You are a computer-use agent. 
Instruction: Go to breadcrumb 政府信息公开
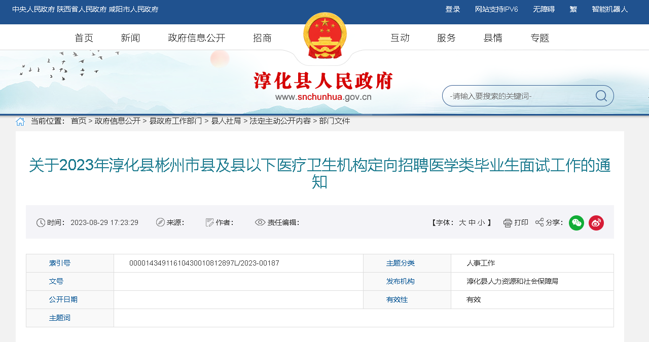(x=118, y=121)
